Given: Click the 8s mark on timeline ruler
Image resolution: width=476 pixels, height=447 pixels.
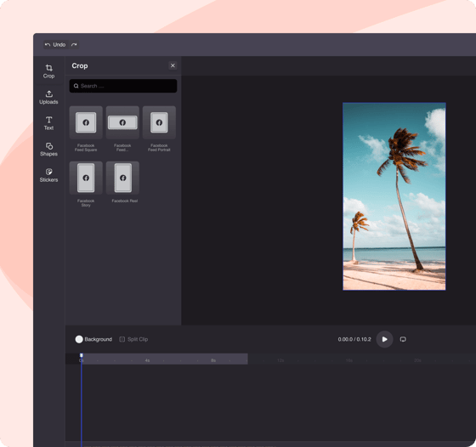Looking at the screenshot, I should (213, 360).
